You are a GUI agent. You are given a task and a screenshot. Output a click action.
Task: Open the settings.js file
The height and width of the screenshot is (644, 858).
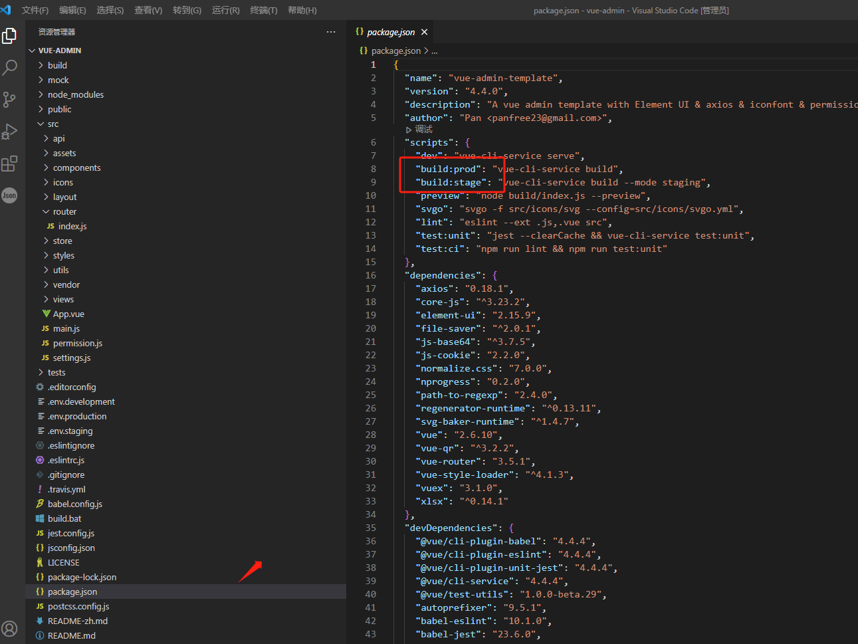186,358
